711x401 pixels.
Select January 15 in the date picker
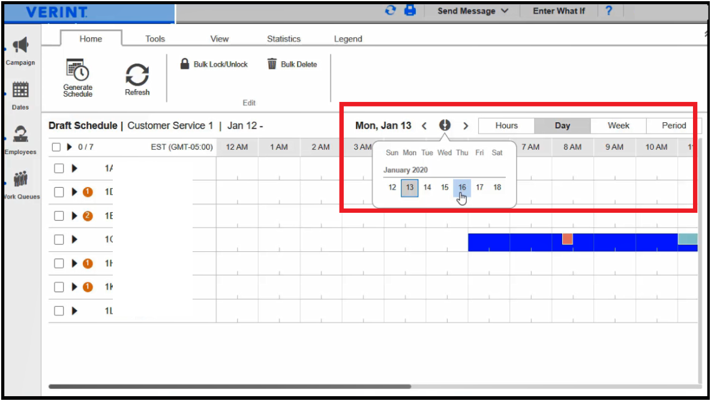coord(445,187)
